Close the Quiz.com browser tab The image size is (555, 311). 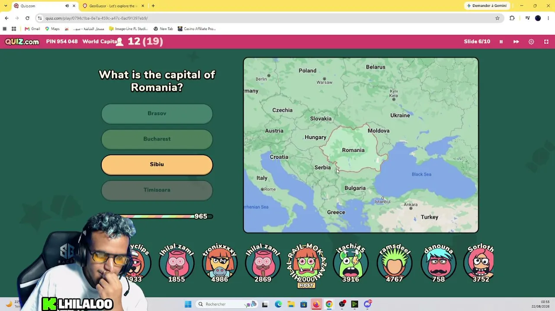point(74,6)
